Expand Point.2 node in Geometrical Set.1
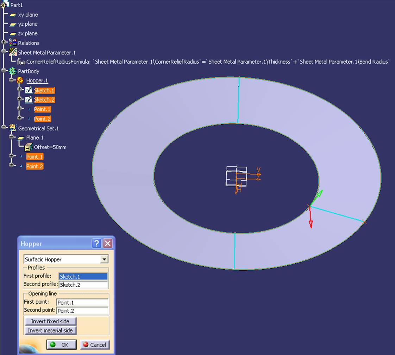Image resolution: width=395 pixels, height=355 pixels. pos(11,165)
